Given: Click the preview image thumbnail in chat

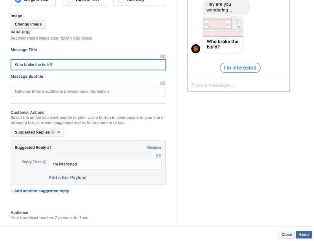Looking at the screenshot, I should coord(223,26).
